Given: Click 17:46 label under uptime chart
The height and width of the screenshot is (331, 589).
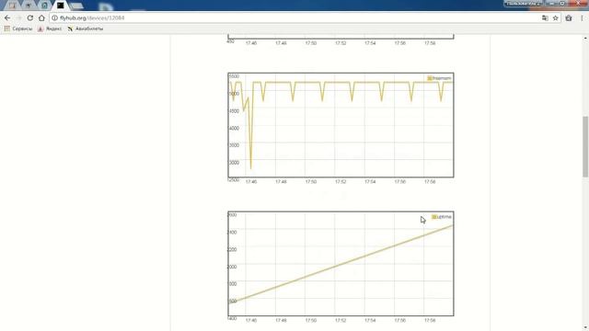Looking at the screenshot, I should click(x=251, y=321).
